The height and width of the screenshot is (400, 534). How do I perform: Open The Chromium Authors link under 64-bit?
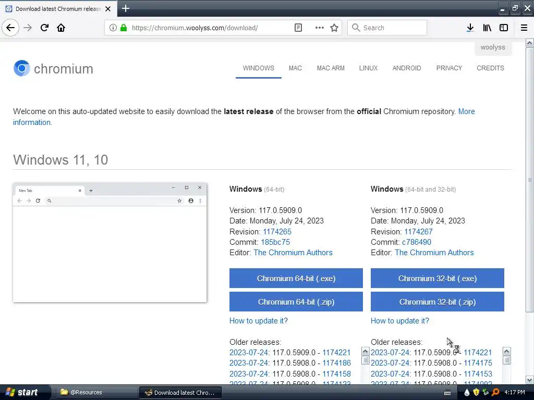[293, 253]
